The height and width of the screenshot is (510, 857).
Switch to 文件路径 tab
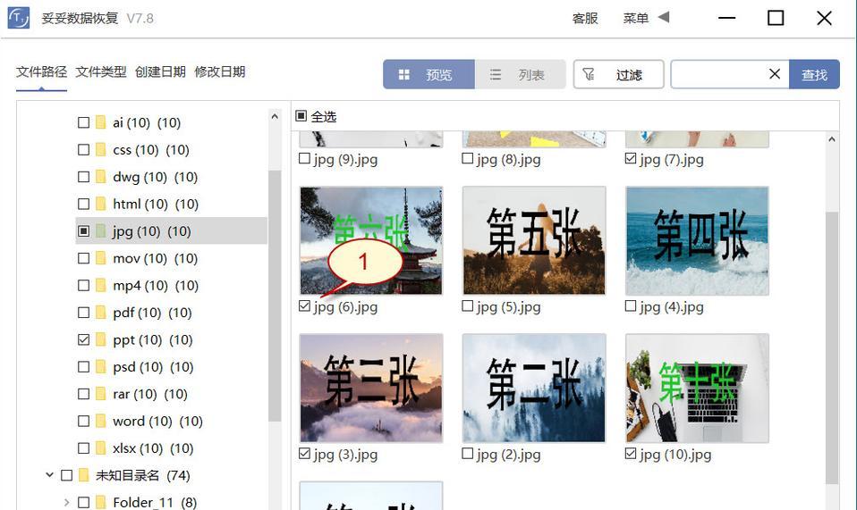[x=41, y=71]
